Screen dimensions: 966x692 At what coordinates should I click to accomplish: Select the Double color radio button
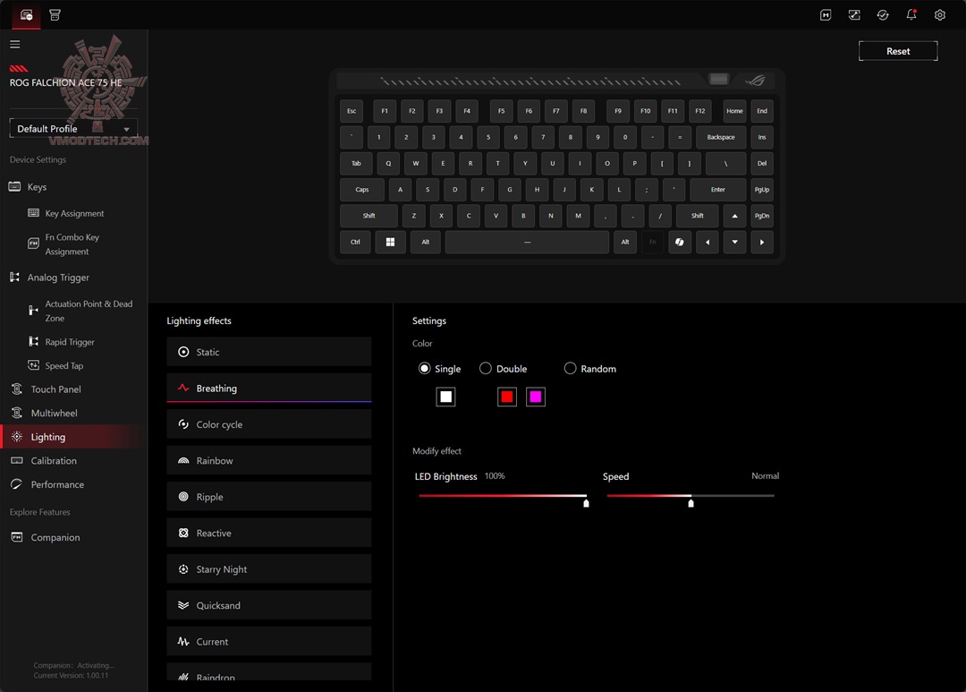486,368
